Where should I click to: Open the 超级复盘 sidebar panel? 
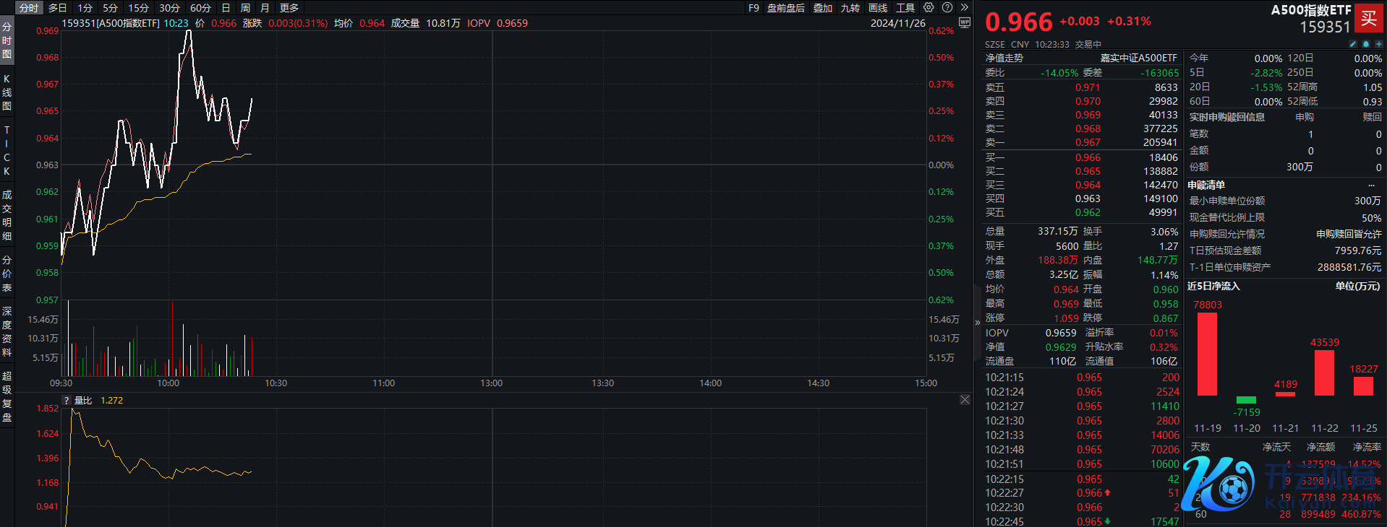[7, 396]
